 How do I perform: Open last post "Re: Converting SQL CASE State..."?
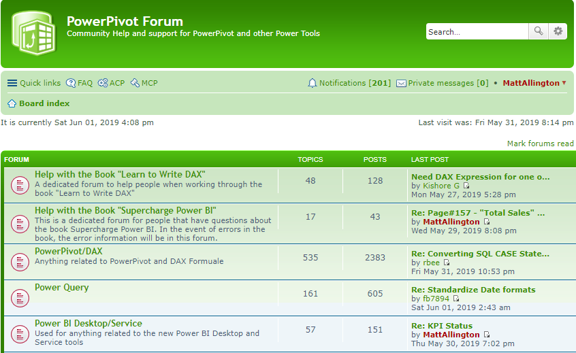pyautogui.click(x=480, y=254)
